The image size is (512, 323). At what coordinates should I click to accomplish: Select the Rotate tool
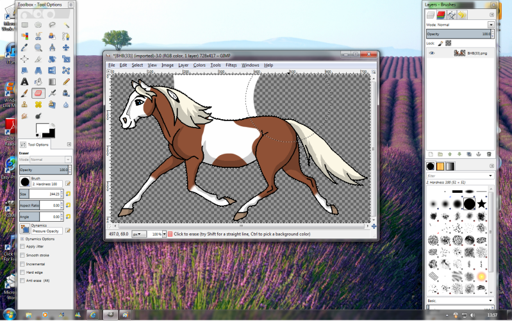tap(52, 59)
